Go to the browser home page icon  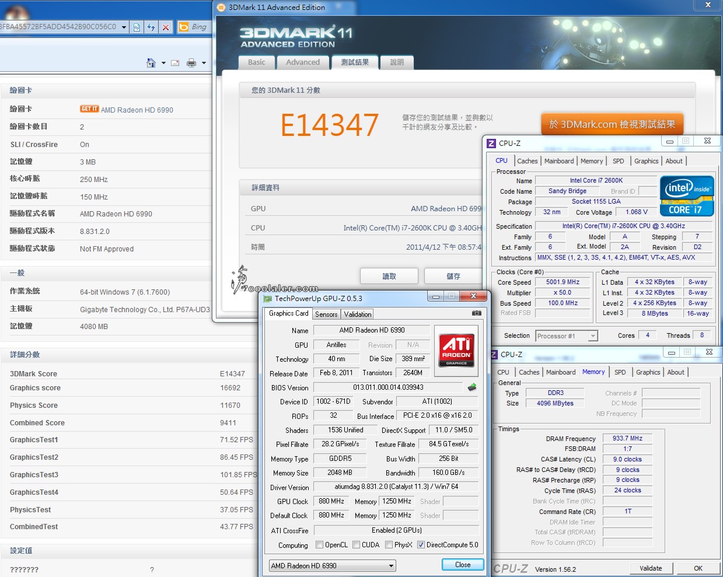tap(151, 62)
